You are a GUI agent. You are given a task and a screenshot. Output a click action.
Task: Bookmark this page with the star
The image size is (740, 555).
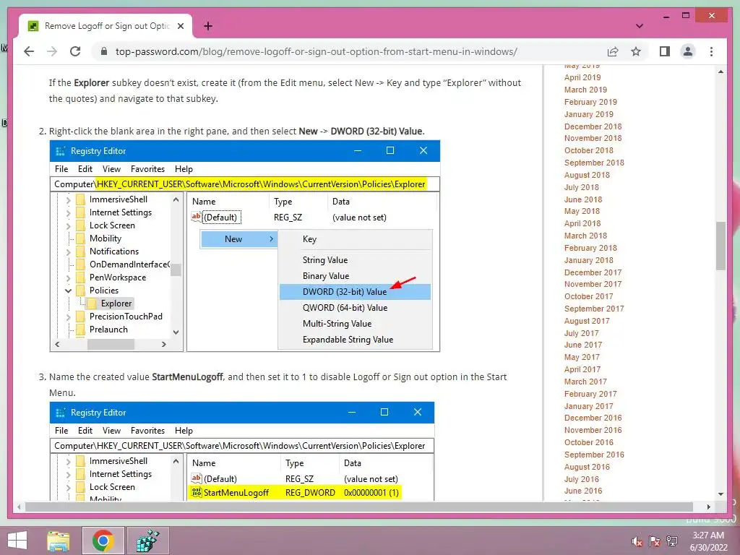pos(636,51)
